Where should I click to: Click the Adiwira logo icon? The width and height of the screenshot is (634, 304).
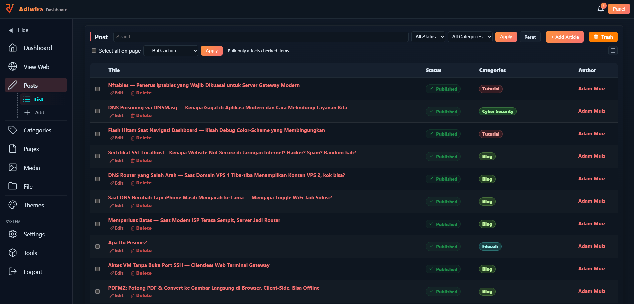coord(10,8)
